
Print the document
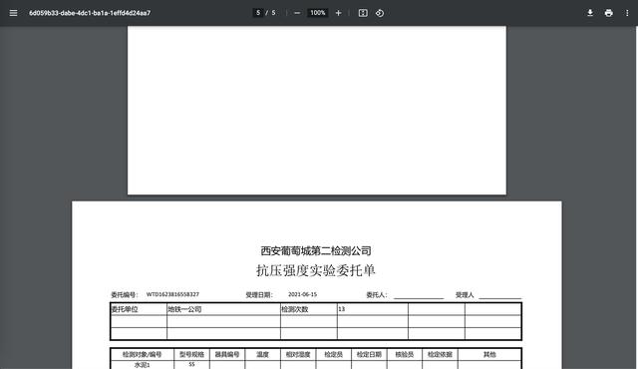point(609,13)
